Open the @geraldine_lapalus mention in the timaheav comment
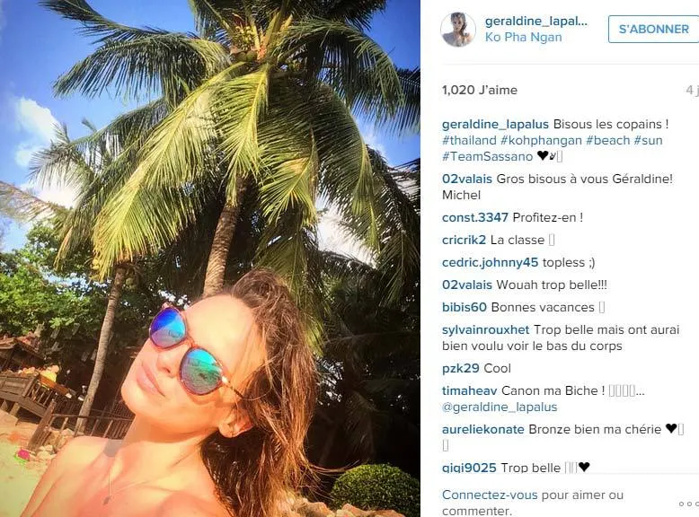The height and width of the screenshot is (517, 699). 500,407
